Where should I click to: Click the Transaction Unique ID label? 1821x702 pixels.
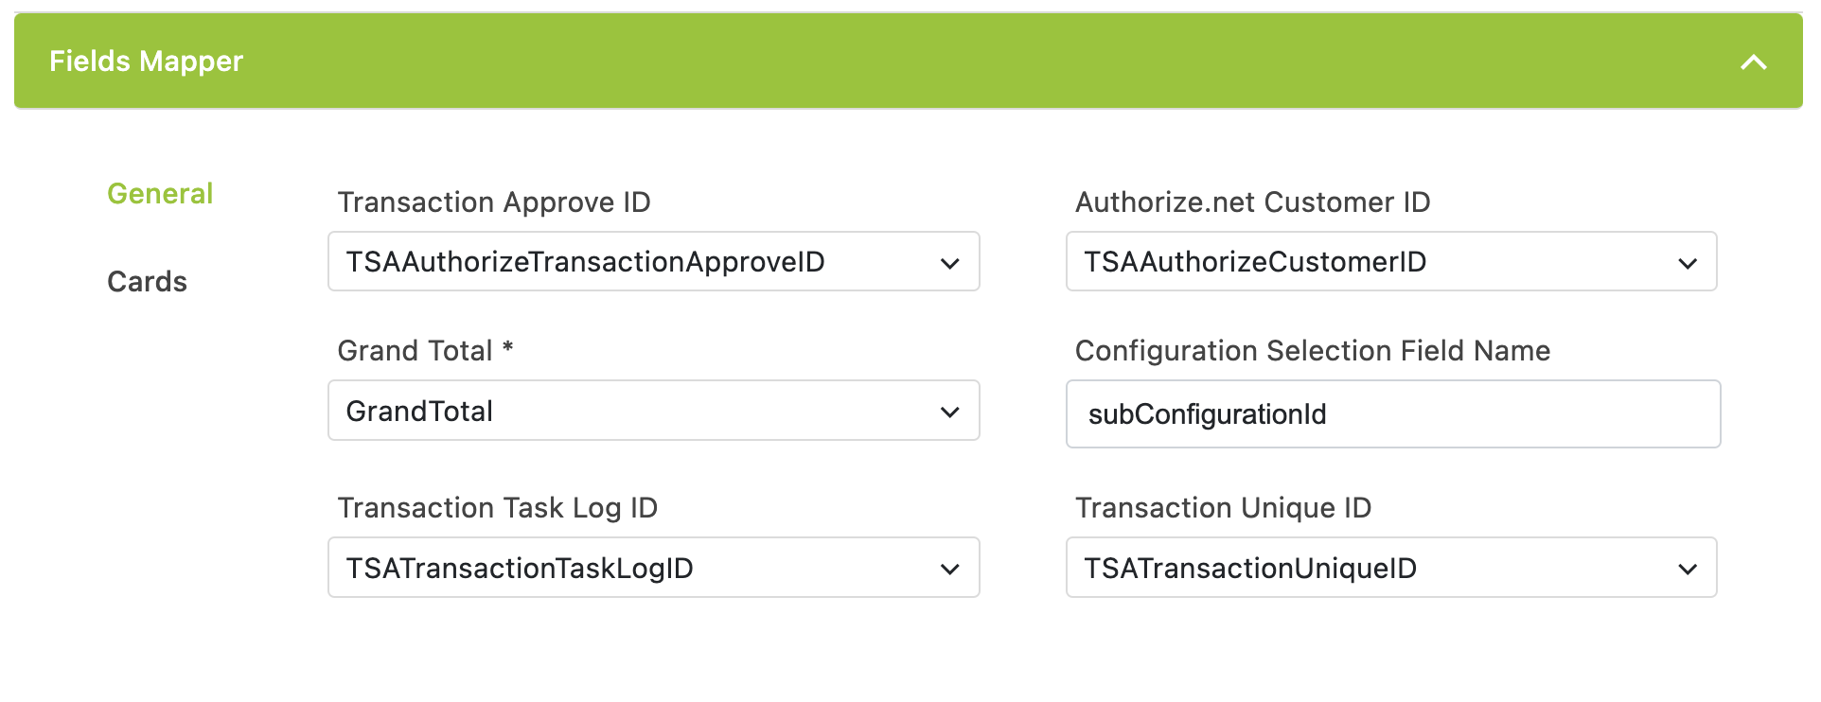1223,508
